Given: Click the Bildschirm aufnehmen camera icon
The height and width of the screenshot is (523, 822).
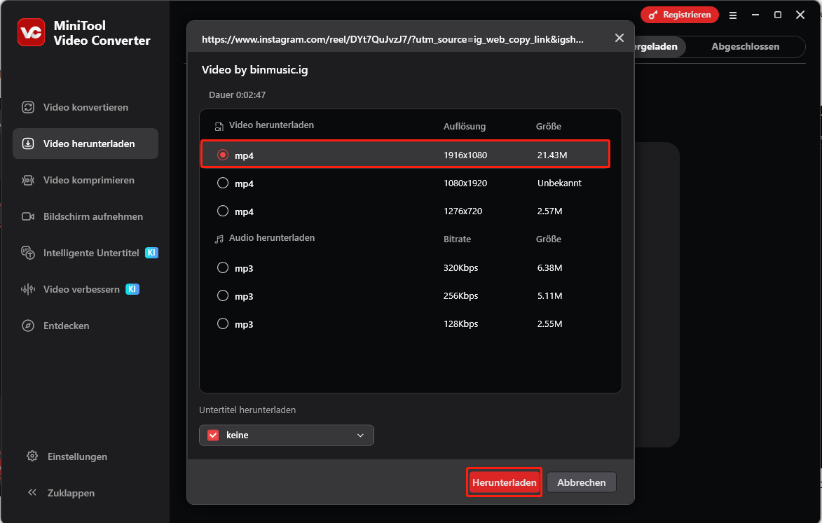Looking at the screenshot, I should (x=28, y=216).
